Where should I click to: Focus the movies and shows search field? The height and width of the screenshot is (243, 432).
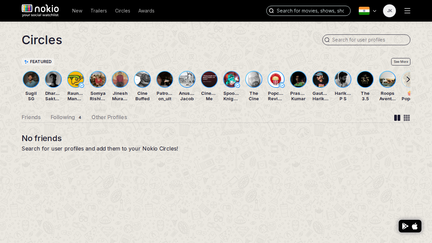(308, 11)
